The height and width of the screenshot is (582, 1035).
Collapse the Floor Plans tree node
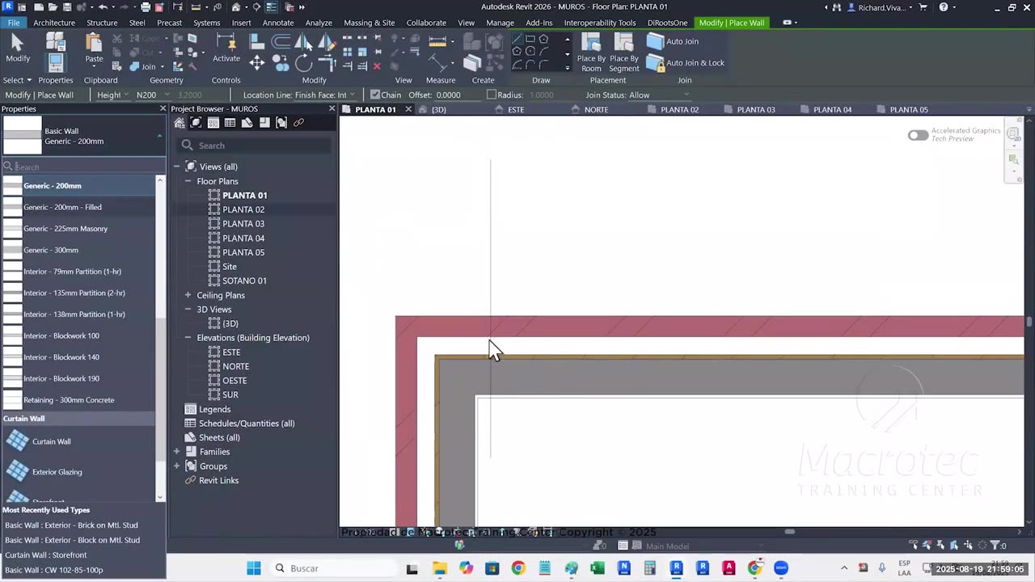[x=188, y=181]
